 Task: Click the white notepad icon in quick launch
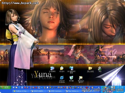(x=22, y=88)
